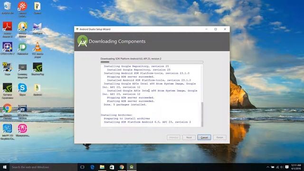
Task: Click the 'Downloading SDK Platform Android 6.0' status label
Action: [x=131, y=58]
